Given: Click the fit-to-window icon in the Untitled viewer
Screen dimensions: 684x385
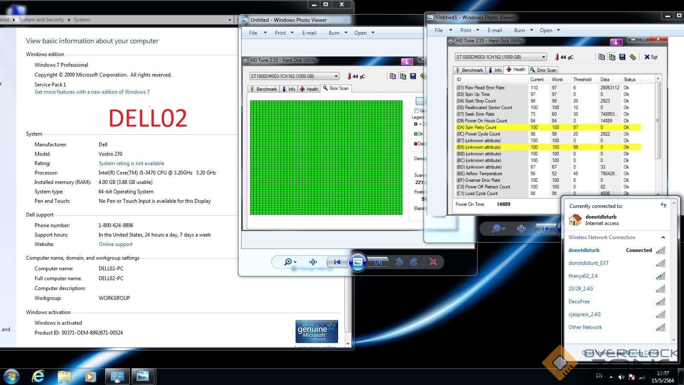Looking at the screenshot, I should click(313, 262).
